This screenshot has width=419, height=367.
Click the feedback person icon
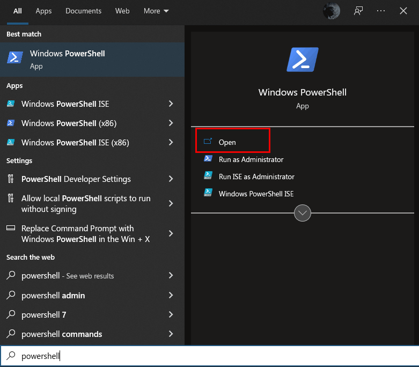(358, 11)
